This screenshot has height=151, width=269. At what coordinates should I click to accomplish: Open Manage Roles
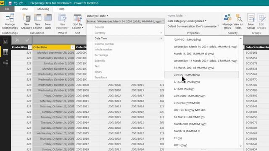pyautogui.click(x=227, y=21)
